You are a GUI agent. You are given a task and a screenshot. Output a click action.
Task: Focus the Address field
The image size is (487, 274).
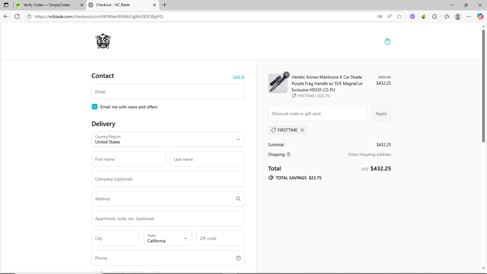168,199
